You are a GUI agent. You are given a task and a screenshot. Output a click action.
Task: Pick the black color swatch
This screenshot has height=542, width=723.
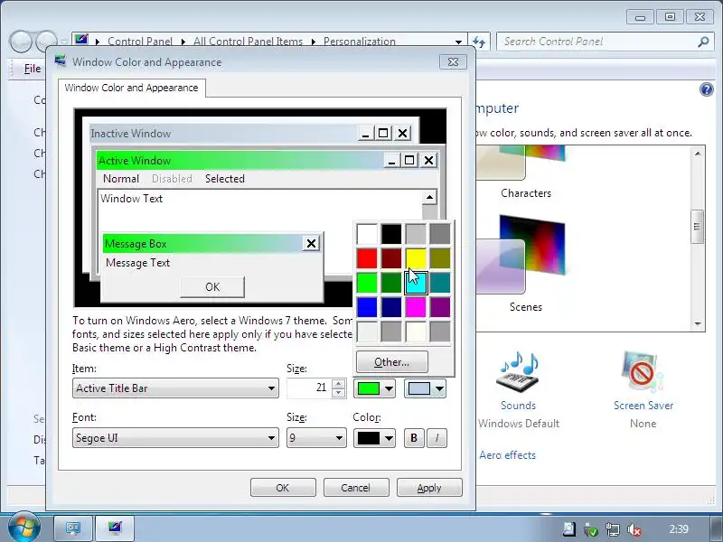(391, 234)
